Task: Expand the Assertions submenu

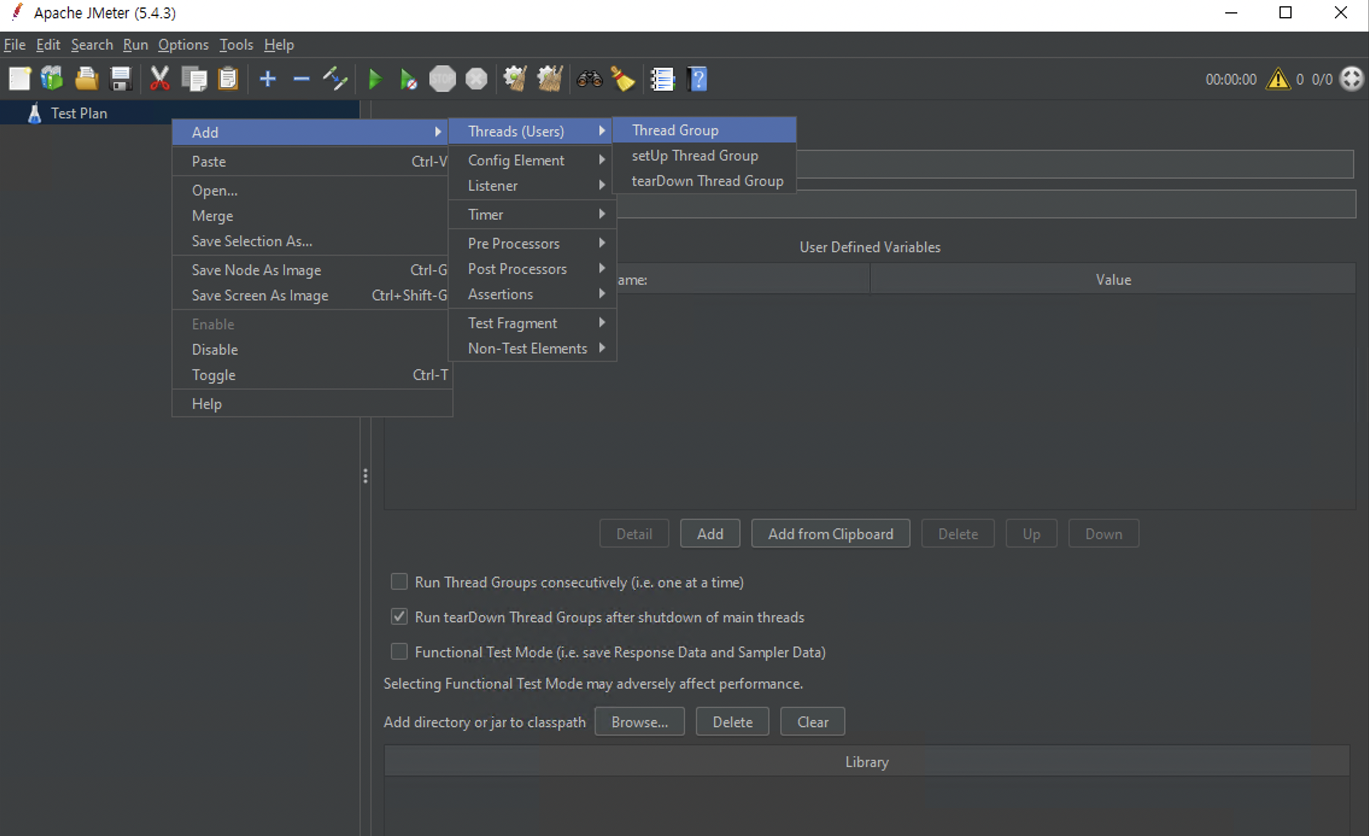Action: [533, 294]
